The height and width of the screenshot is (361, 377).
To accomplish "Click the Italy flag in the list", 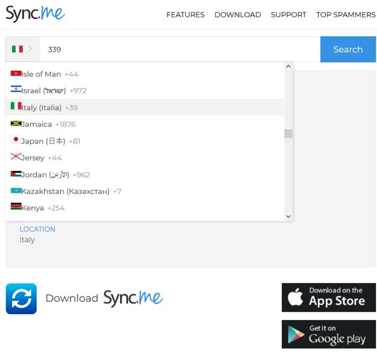I will pos(16,106).
